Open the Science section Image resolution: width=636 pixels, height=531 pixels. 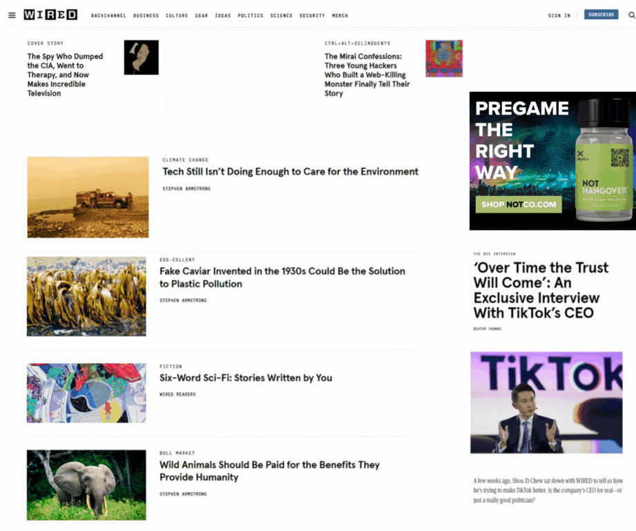pyautogui.click(x=281, y=16)
